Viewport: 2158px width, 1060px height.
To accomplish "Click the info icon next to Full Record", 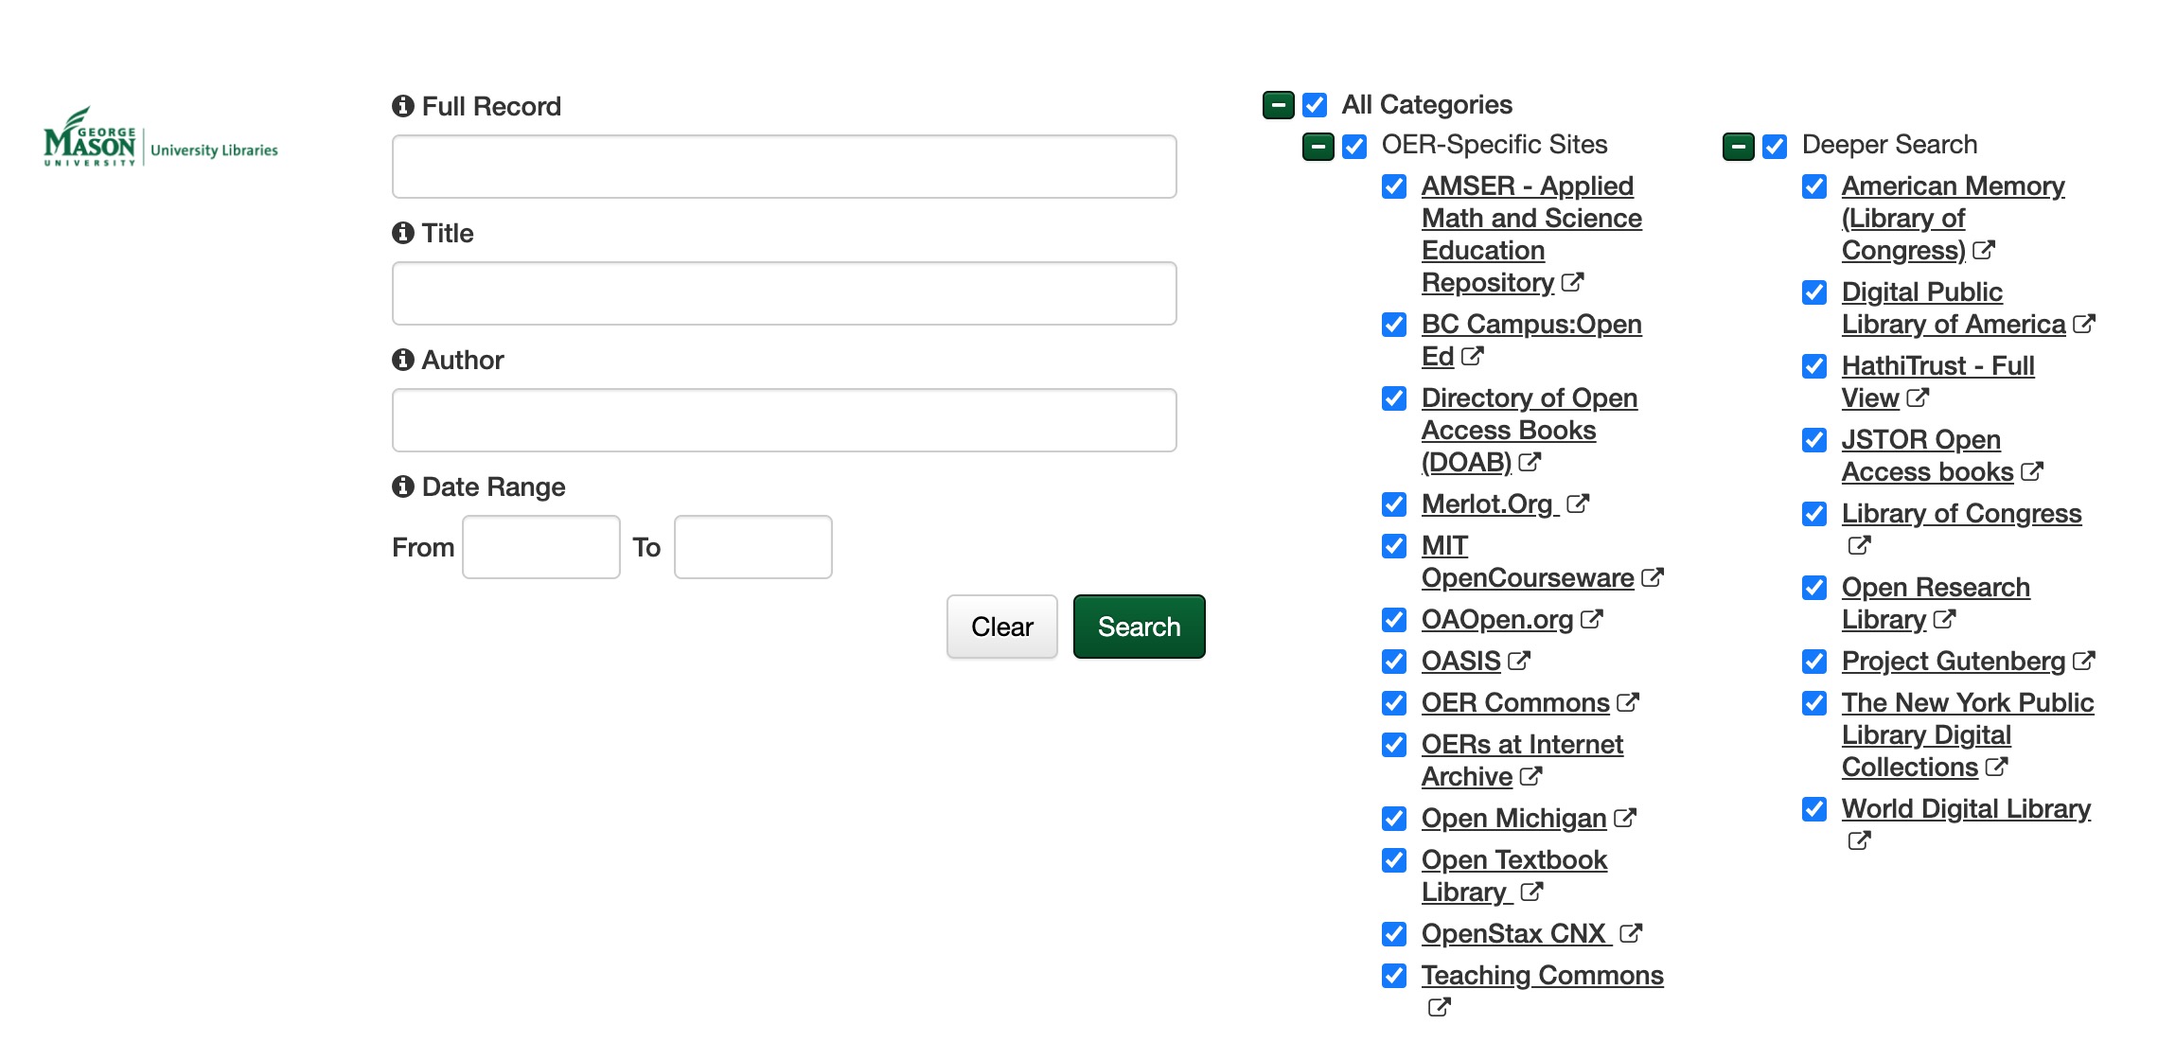I will pyautogui.click(x=403, y=106).
